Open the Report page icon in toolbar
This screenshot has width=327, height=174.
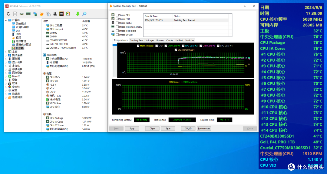[15, 14]
